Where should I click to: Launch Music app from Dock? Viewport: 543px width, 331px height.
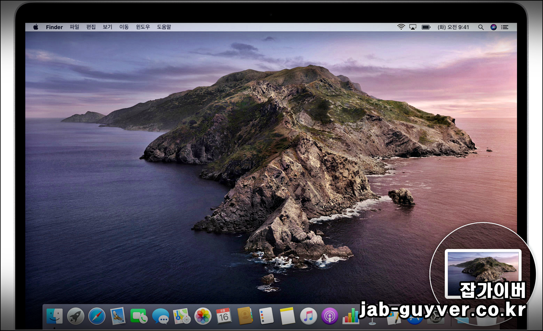[x=309, y=316]
